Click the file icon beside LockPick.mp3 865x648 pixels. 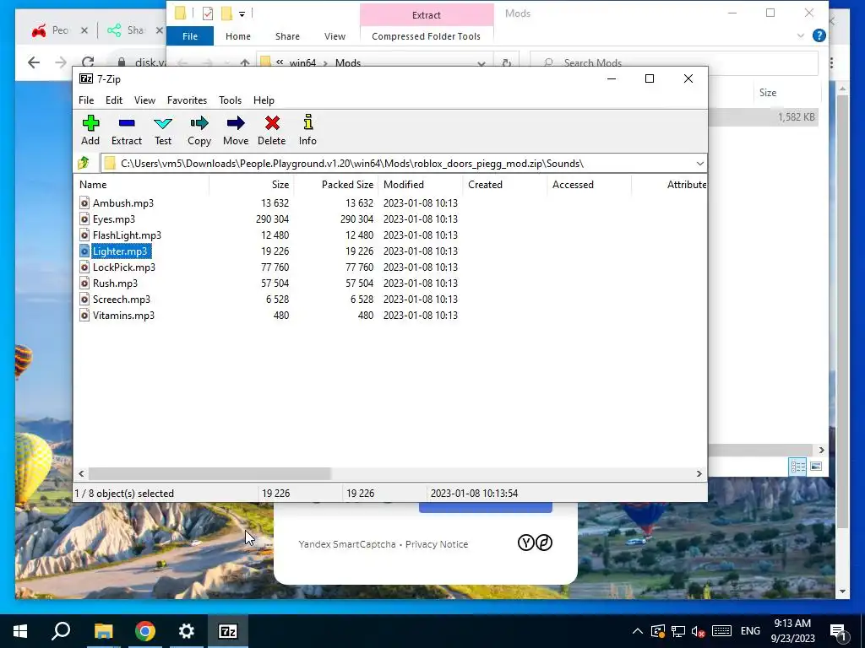click(84, 267)
